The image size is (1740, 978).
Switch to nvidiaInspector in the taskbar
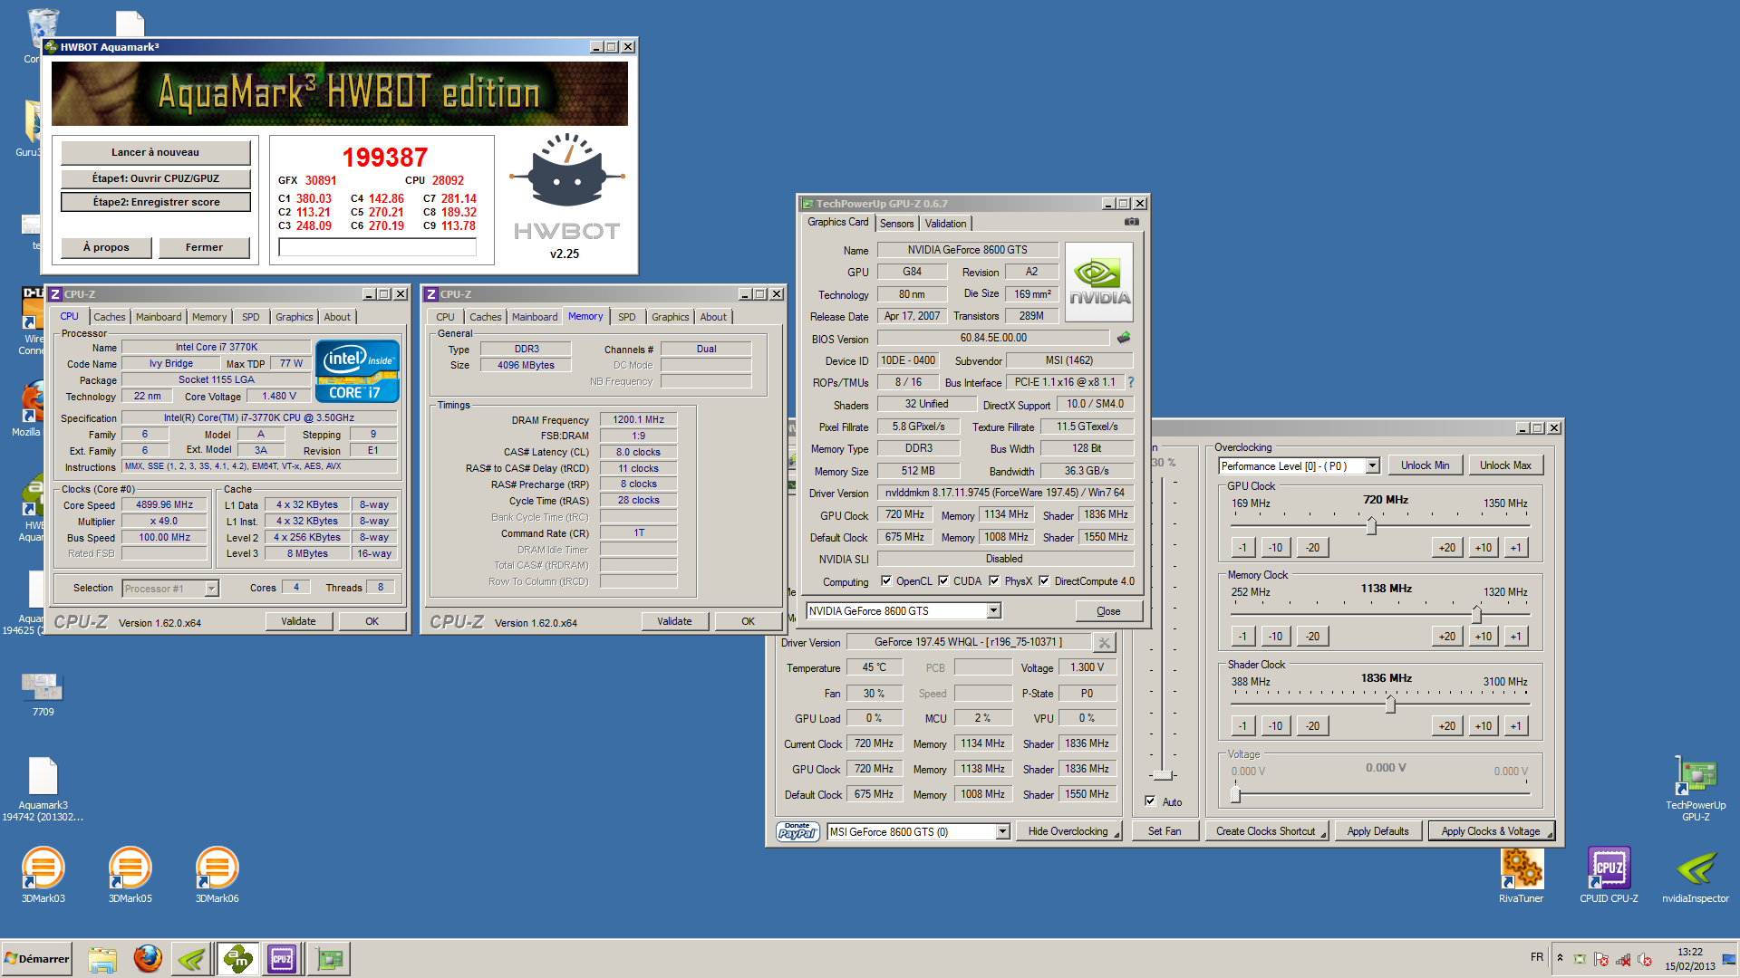click(192, 958)
